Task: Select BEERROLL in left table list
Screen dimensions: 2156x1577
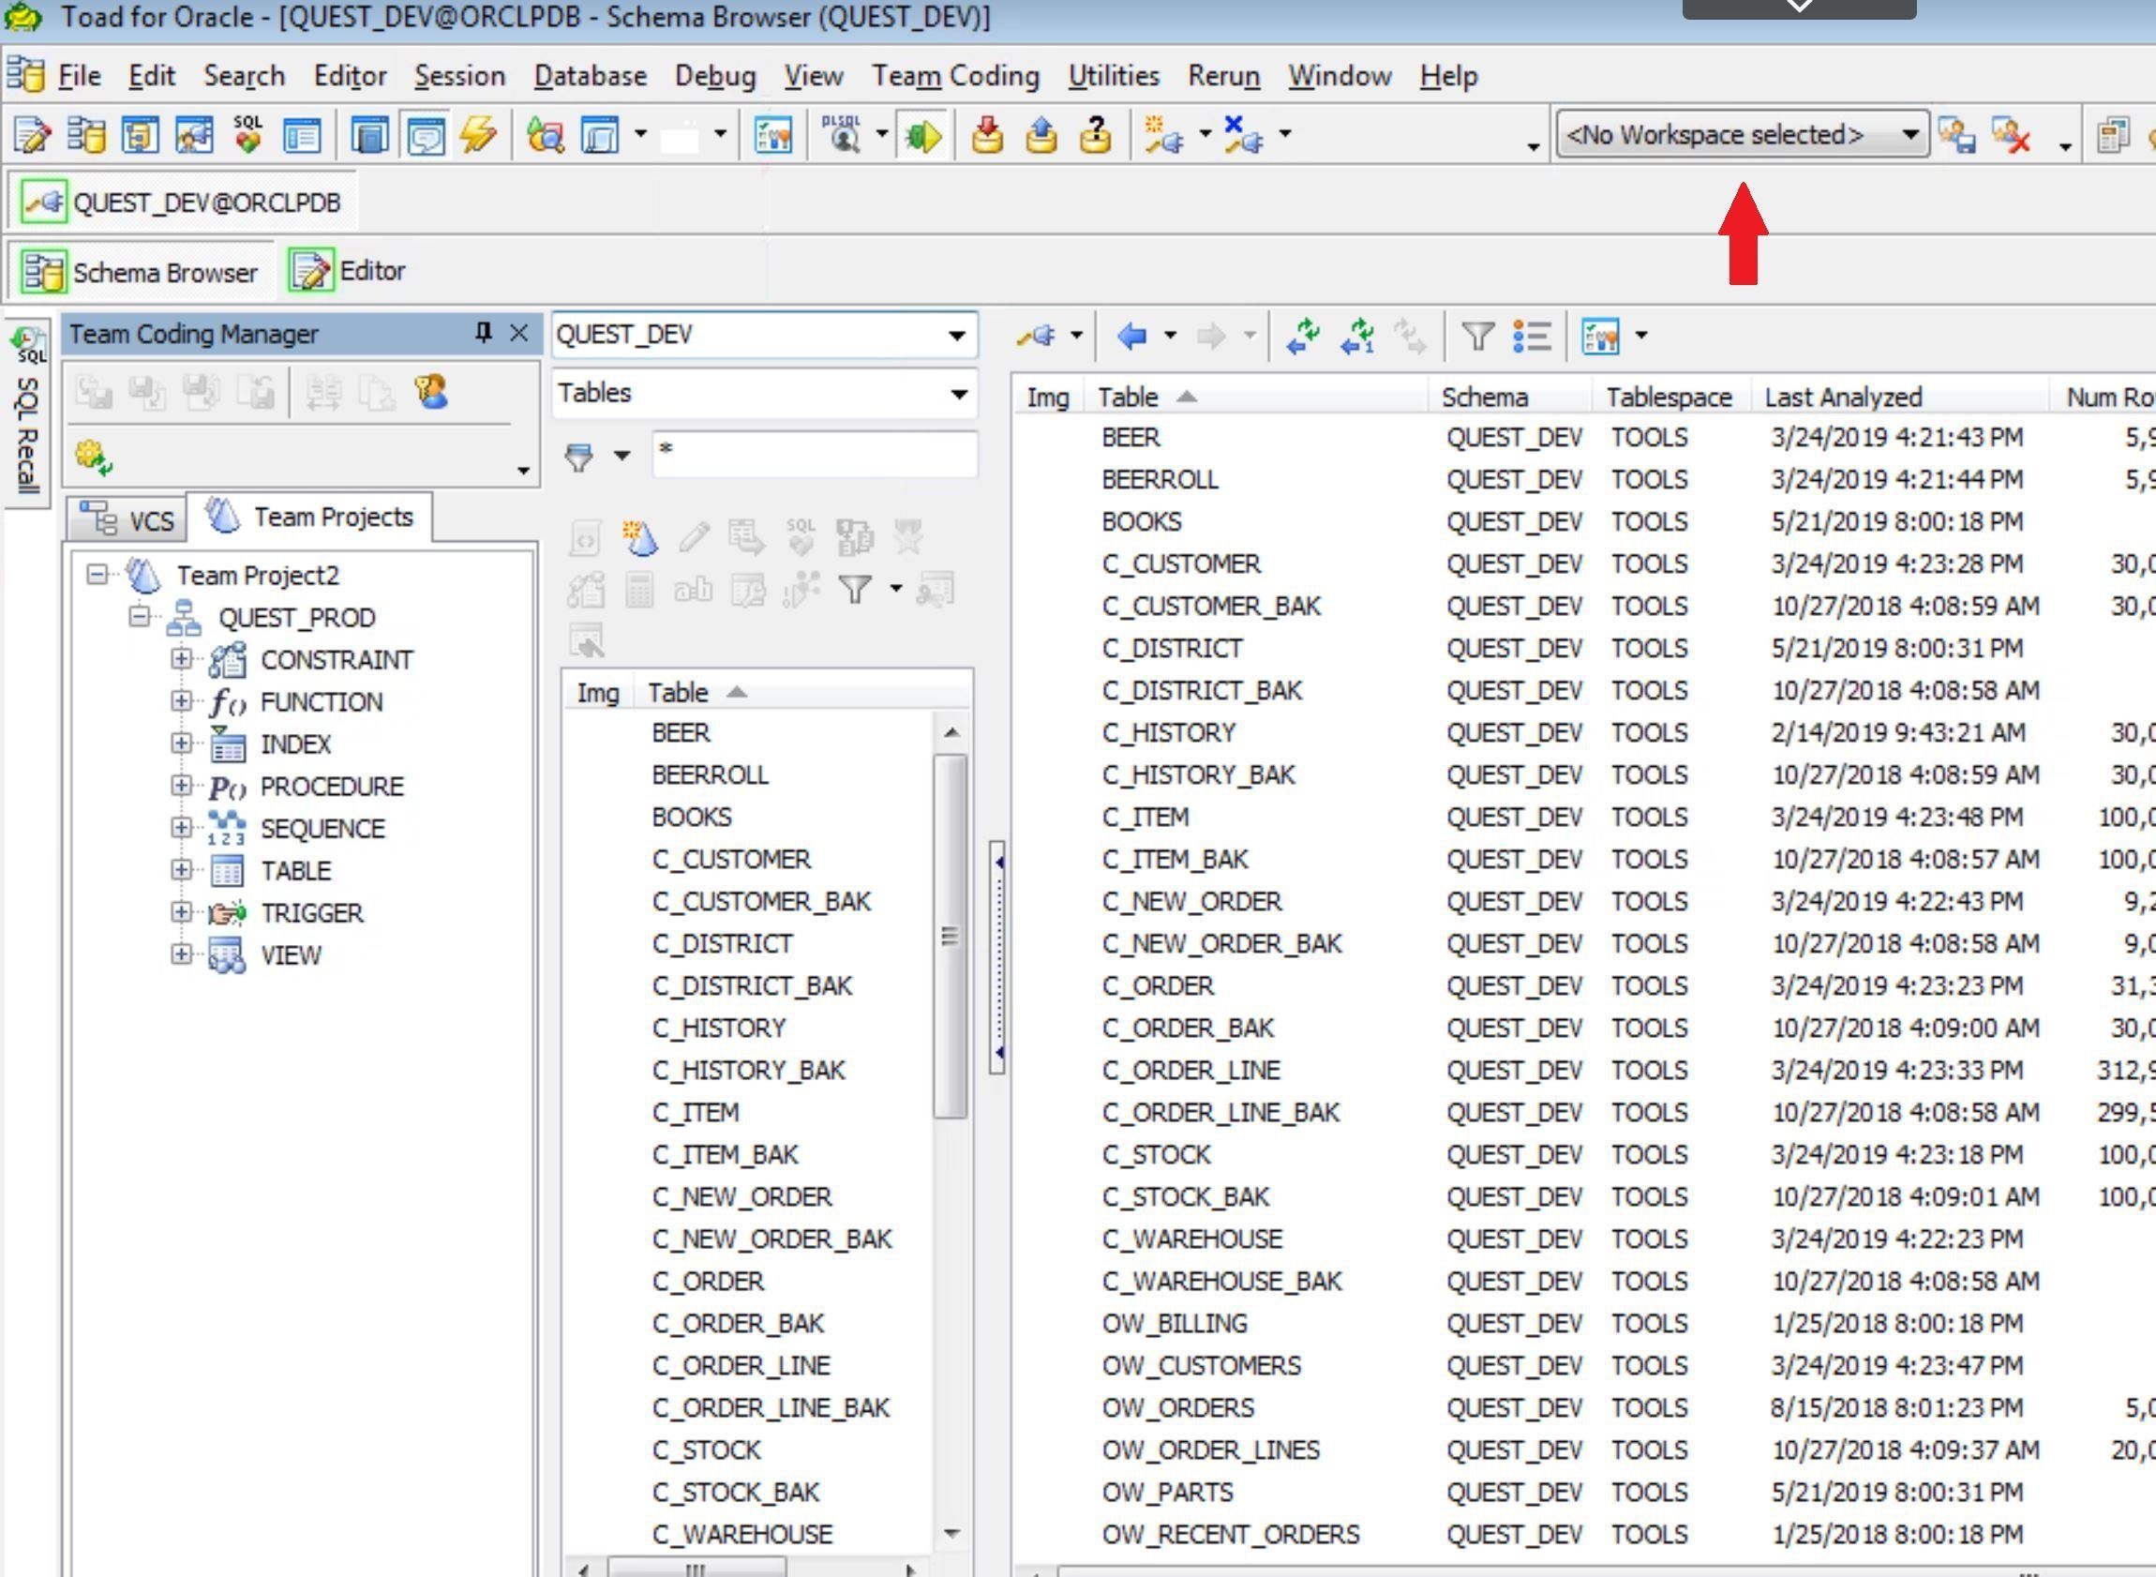Action: coord(711,774)
